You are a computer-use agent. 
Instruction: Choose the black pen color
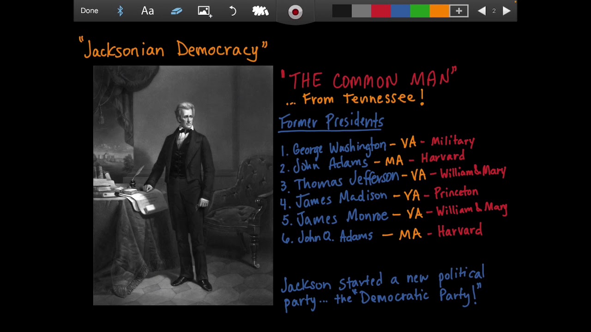click(342, 11)
